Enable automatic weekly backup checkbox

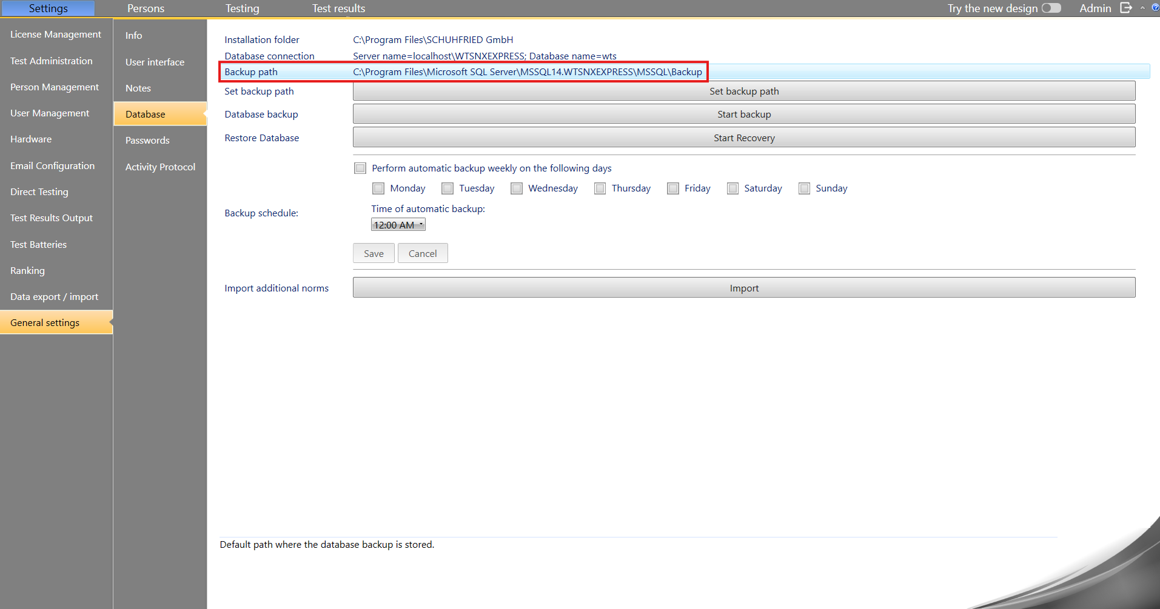click(360, 168)
